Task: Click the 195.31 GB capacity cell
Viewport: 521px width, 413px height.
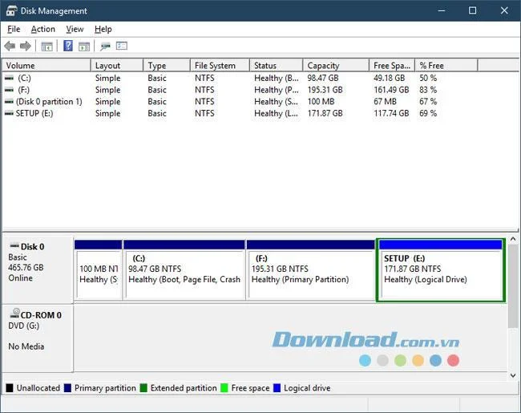Action: click(325, 90)
